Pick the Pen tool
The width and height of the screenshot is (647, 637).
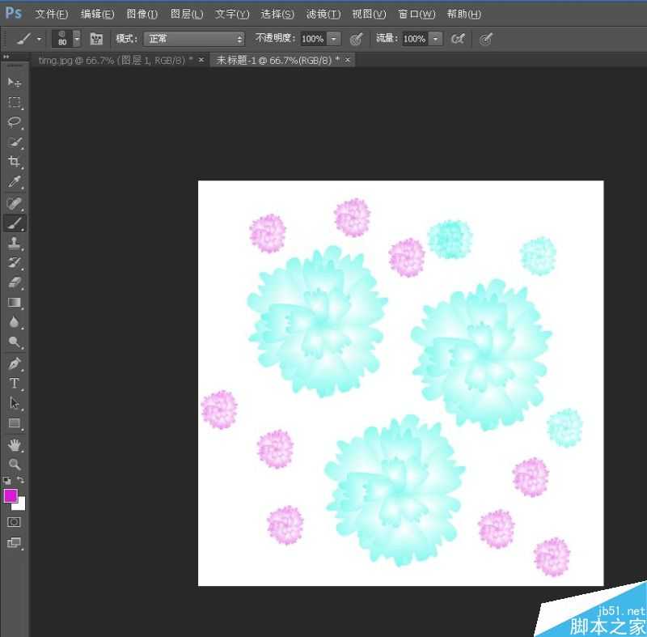coord(15,363)
